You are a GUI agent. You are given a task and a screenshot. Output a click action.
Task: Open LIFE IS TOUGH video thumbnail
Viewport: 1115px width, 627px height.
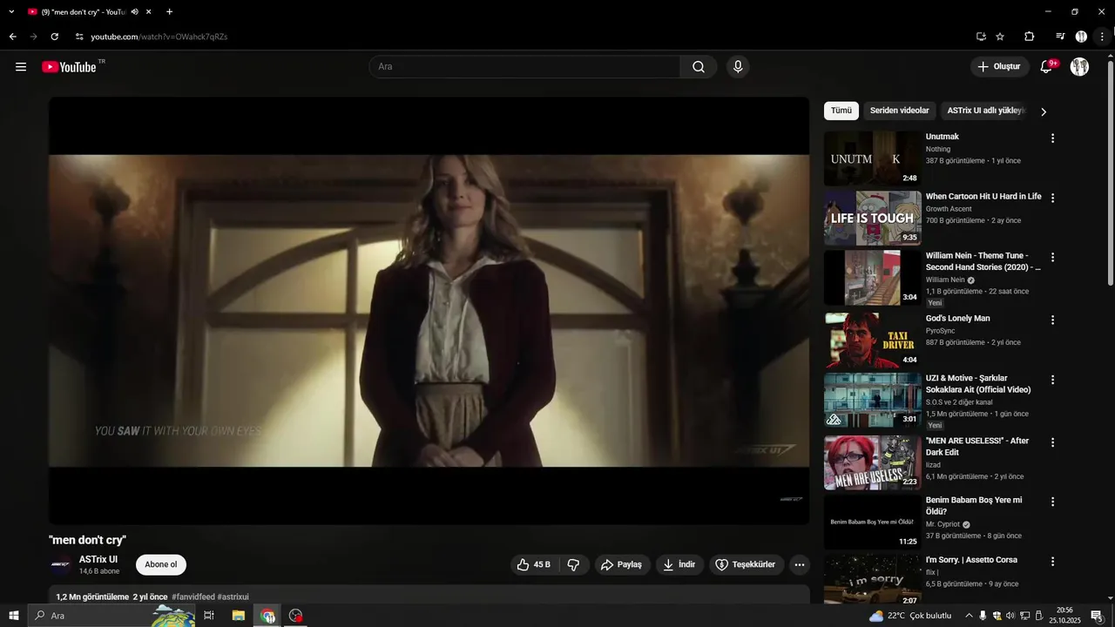[872, 218]
